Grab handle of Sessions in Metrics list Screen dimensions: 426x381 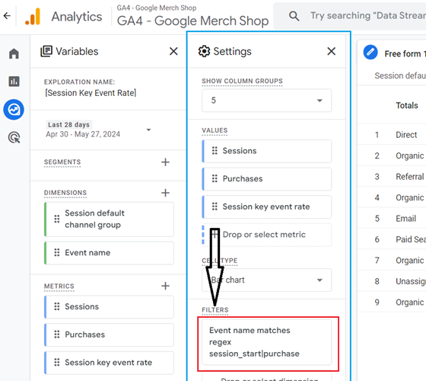click(57, 306)
